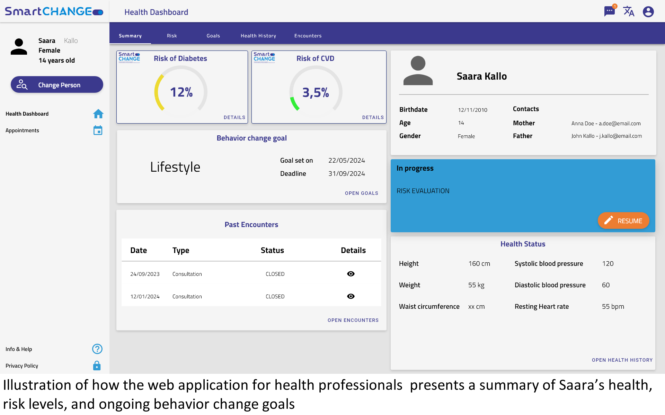Click the language translate icon

click(x=629, y=11)
